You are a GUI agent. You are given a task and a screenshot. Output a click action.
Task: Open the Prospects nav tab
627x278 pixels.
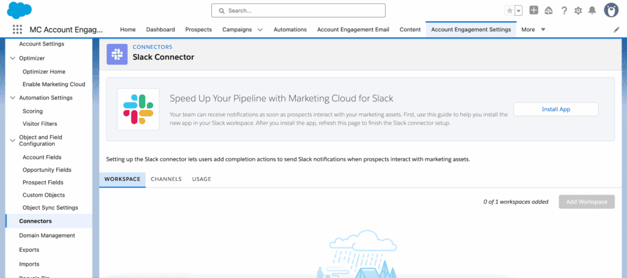[199, 29]
